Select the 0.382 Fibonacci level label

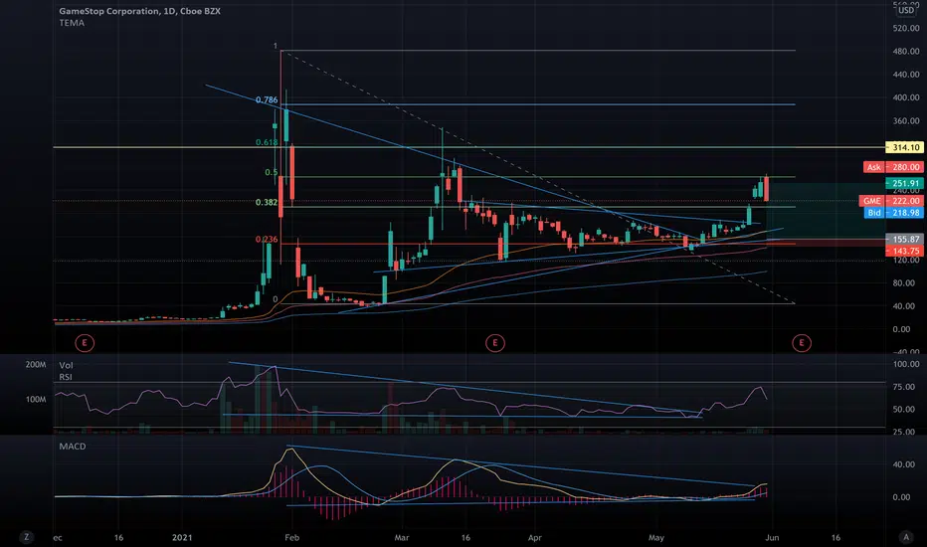coord(267,202)
